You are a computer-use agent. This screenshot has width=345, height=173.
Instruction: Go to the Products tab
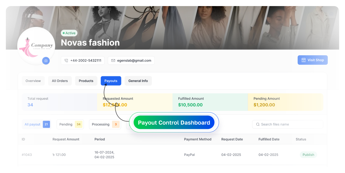coord(86,81)
